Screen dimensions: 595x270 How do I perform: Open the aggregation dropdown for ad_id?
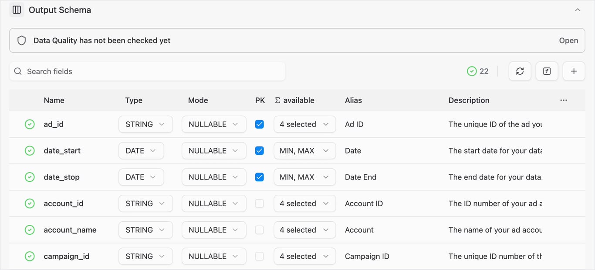tap(304, 124)
